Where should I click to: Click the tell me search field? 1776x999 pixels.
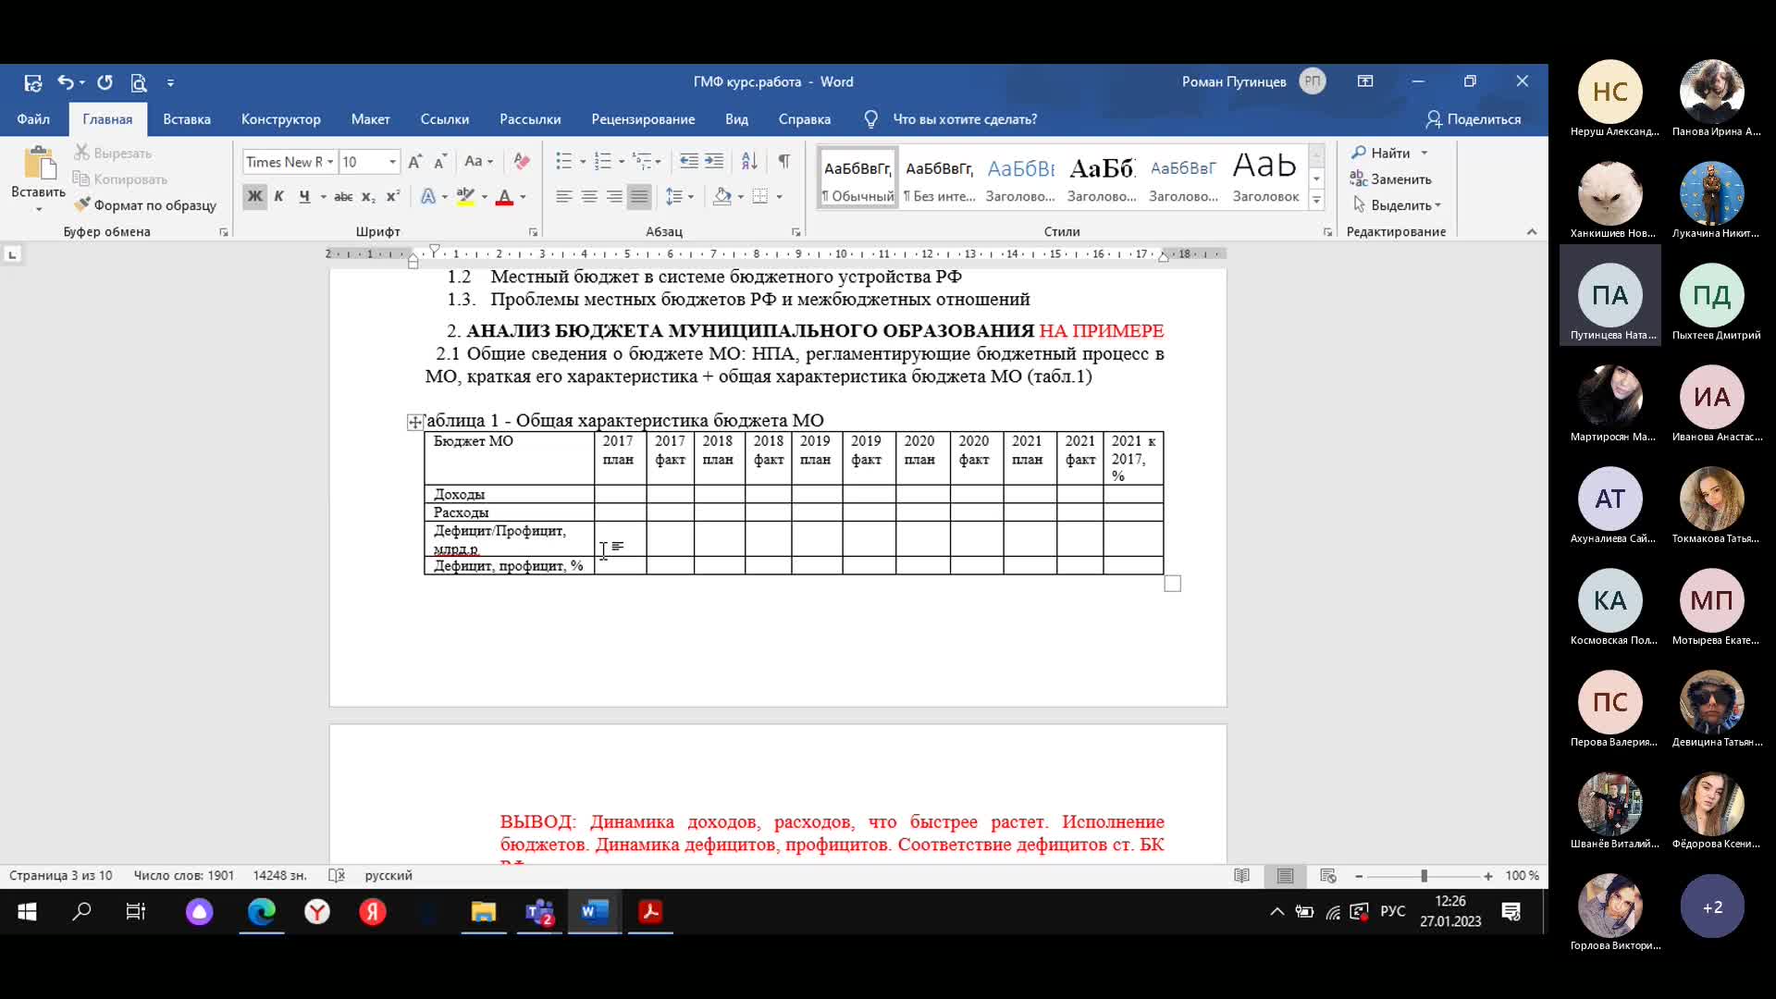[x=965, y=119]
